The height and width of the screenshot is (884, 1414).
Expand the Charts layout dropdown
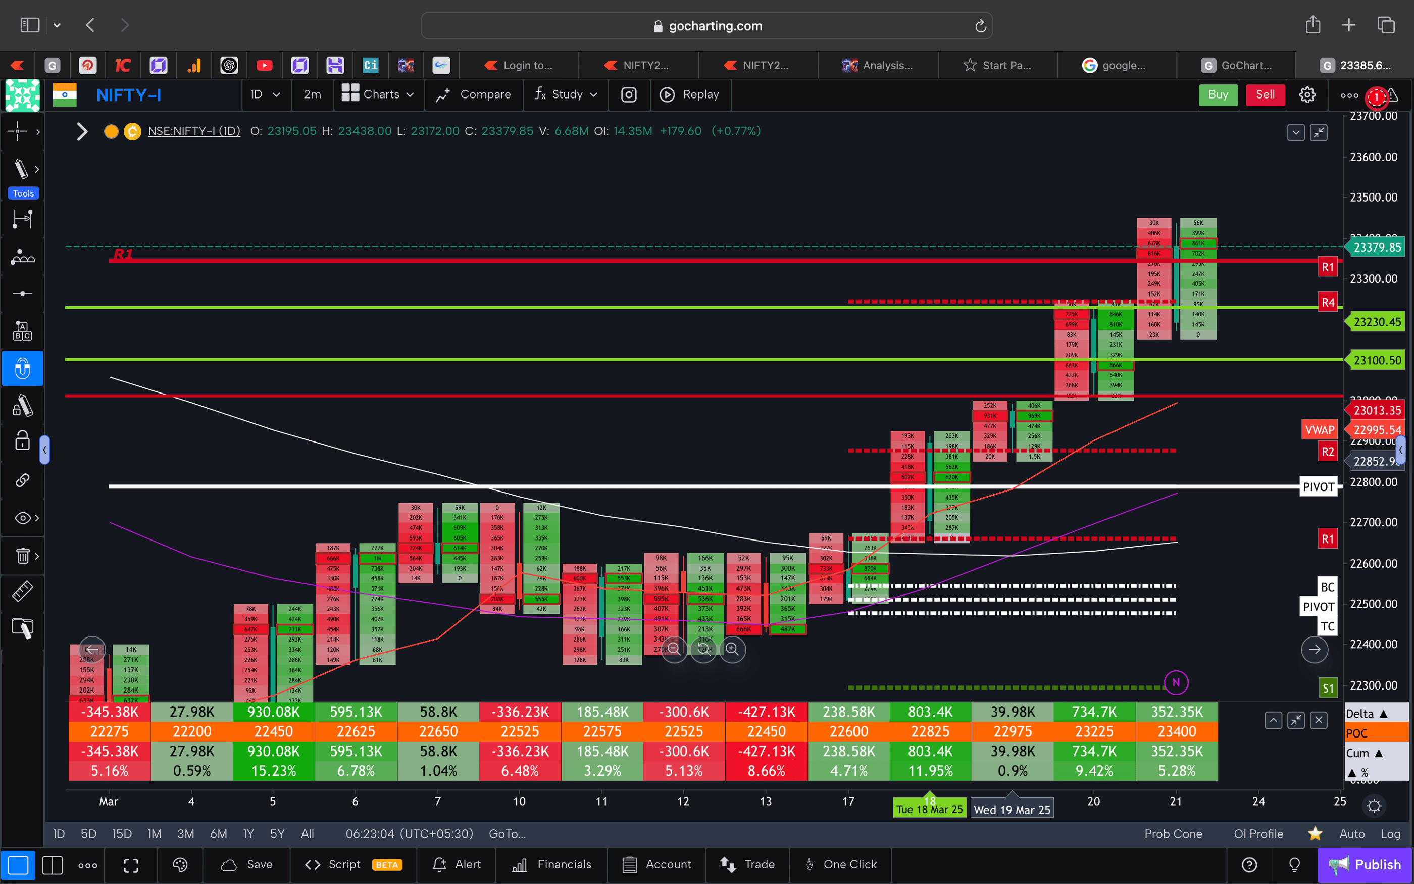(379, 94)
